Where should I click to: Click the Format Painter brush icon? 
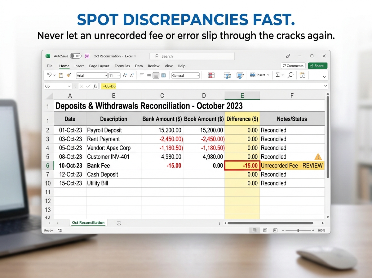click(x=69, y=75)
